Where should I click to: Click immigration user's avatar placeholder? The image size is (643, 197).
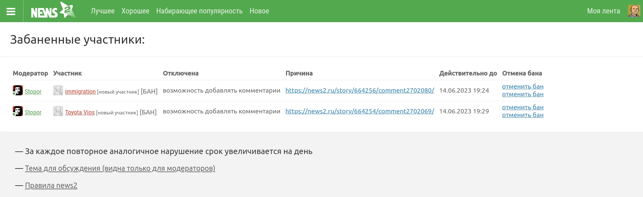pos(58,90)
